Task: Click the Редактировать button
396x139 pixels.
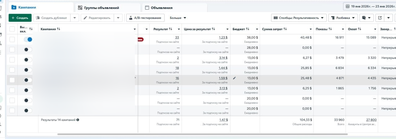Action: [97, 18]
